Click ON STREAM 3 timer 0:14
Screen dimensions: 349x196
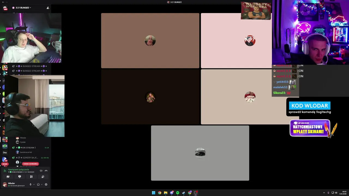click(x=47, y=148)
